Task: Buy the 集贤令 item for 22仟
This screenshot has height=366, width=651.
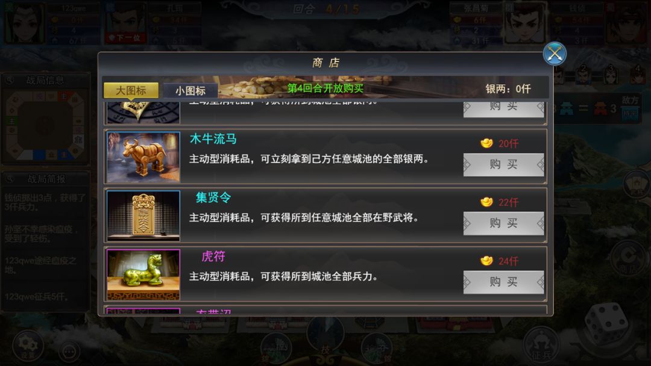Action: coord(503,223)
